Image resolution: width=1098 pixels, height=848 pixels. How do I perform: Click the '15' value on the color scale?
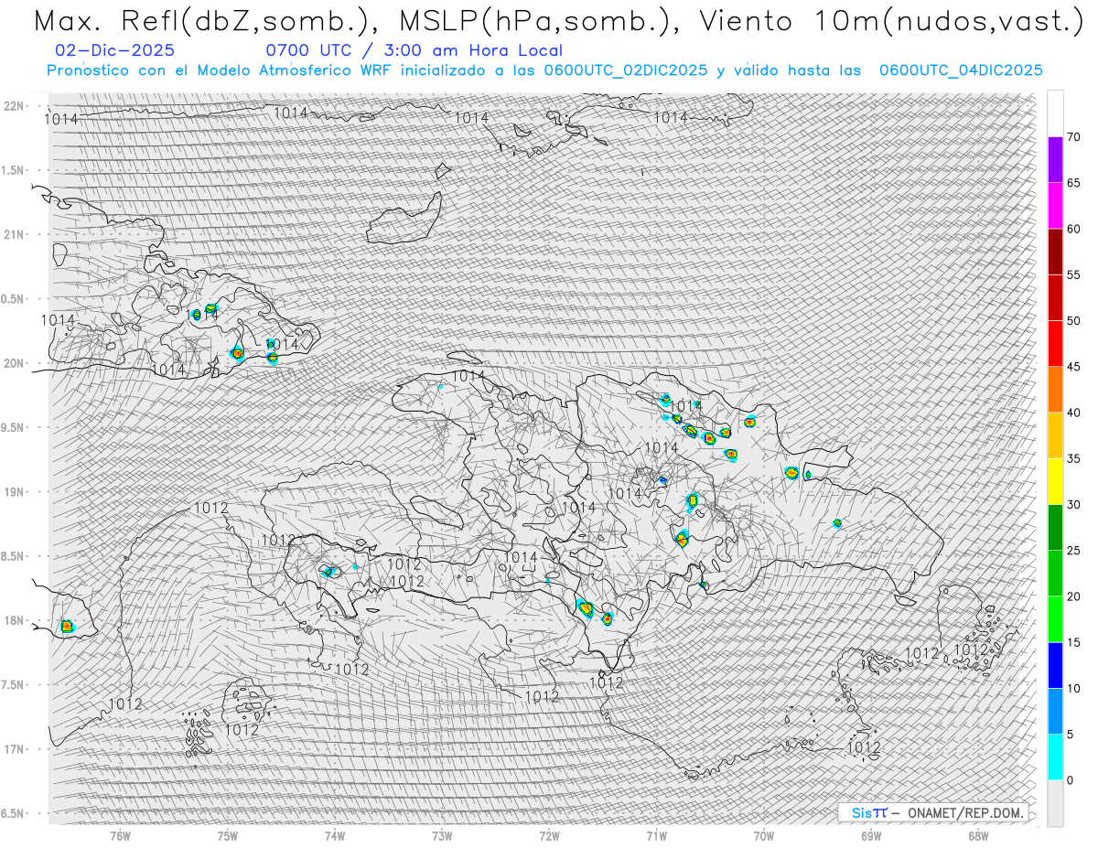point(1073,642)
